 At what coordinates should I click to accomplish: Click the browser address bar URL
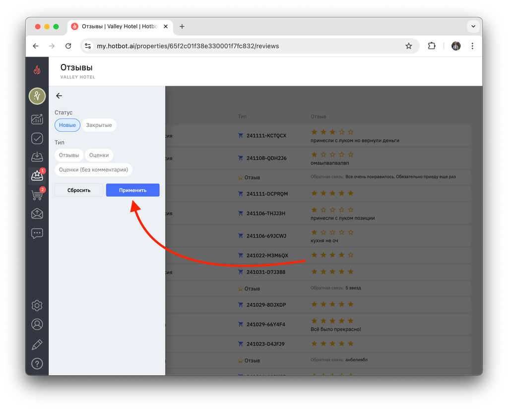pyautogui.click(x=188, y=46)
